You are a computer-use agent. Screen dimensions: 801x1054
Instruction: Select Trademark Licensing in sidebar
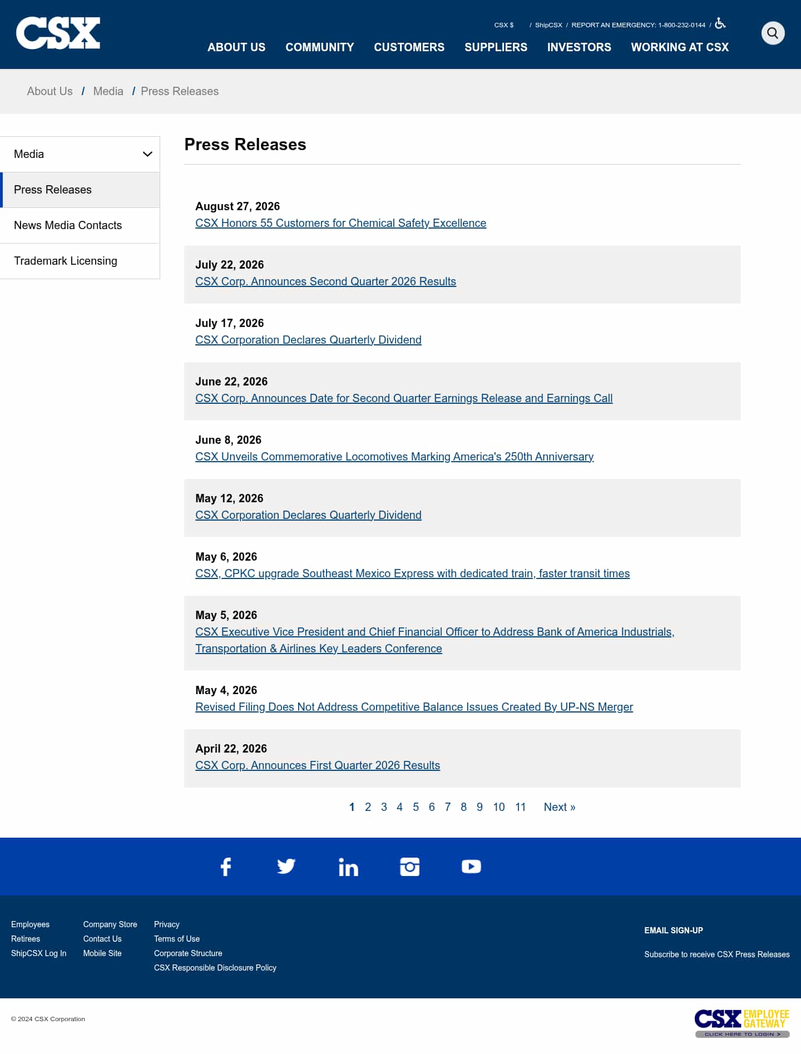pyautogui.click(x=80, y=261)
